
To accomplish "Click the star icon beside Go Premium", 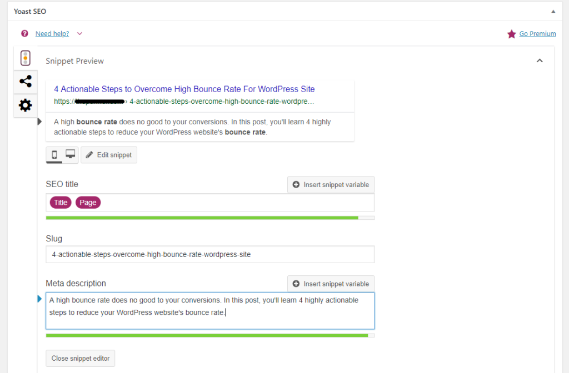I will pos(512,33).
